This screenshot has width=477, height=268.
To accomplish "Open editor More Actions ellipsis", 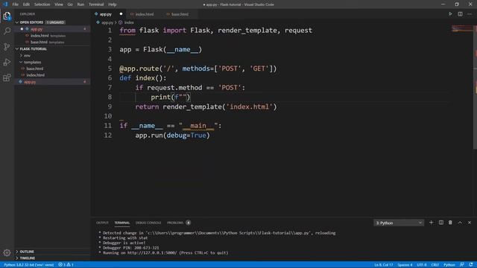I will point(470,14).
